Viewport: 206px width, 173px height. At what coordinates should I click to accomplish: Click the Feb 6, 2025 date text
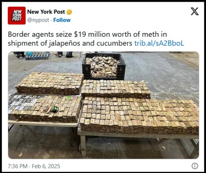click(46, 166)
